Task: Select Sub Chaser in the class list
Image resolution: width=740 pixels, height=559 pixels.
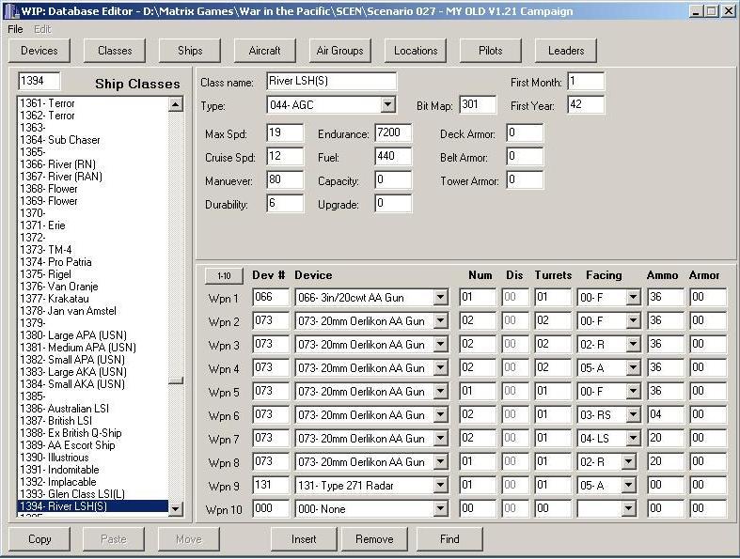Action: (x=60, y=140)
